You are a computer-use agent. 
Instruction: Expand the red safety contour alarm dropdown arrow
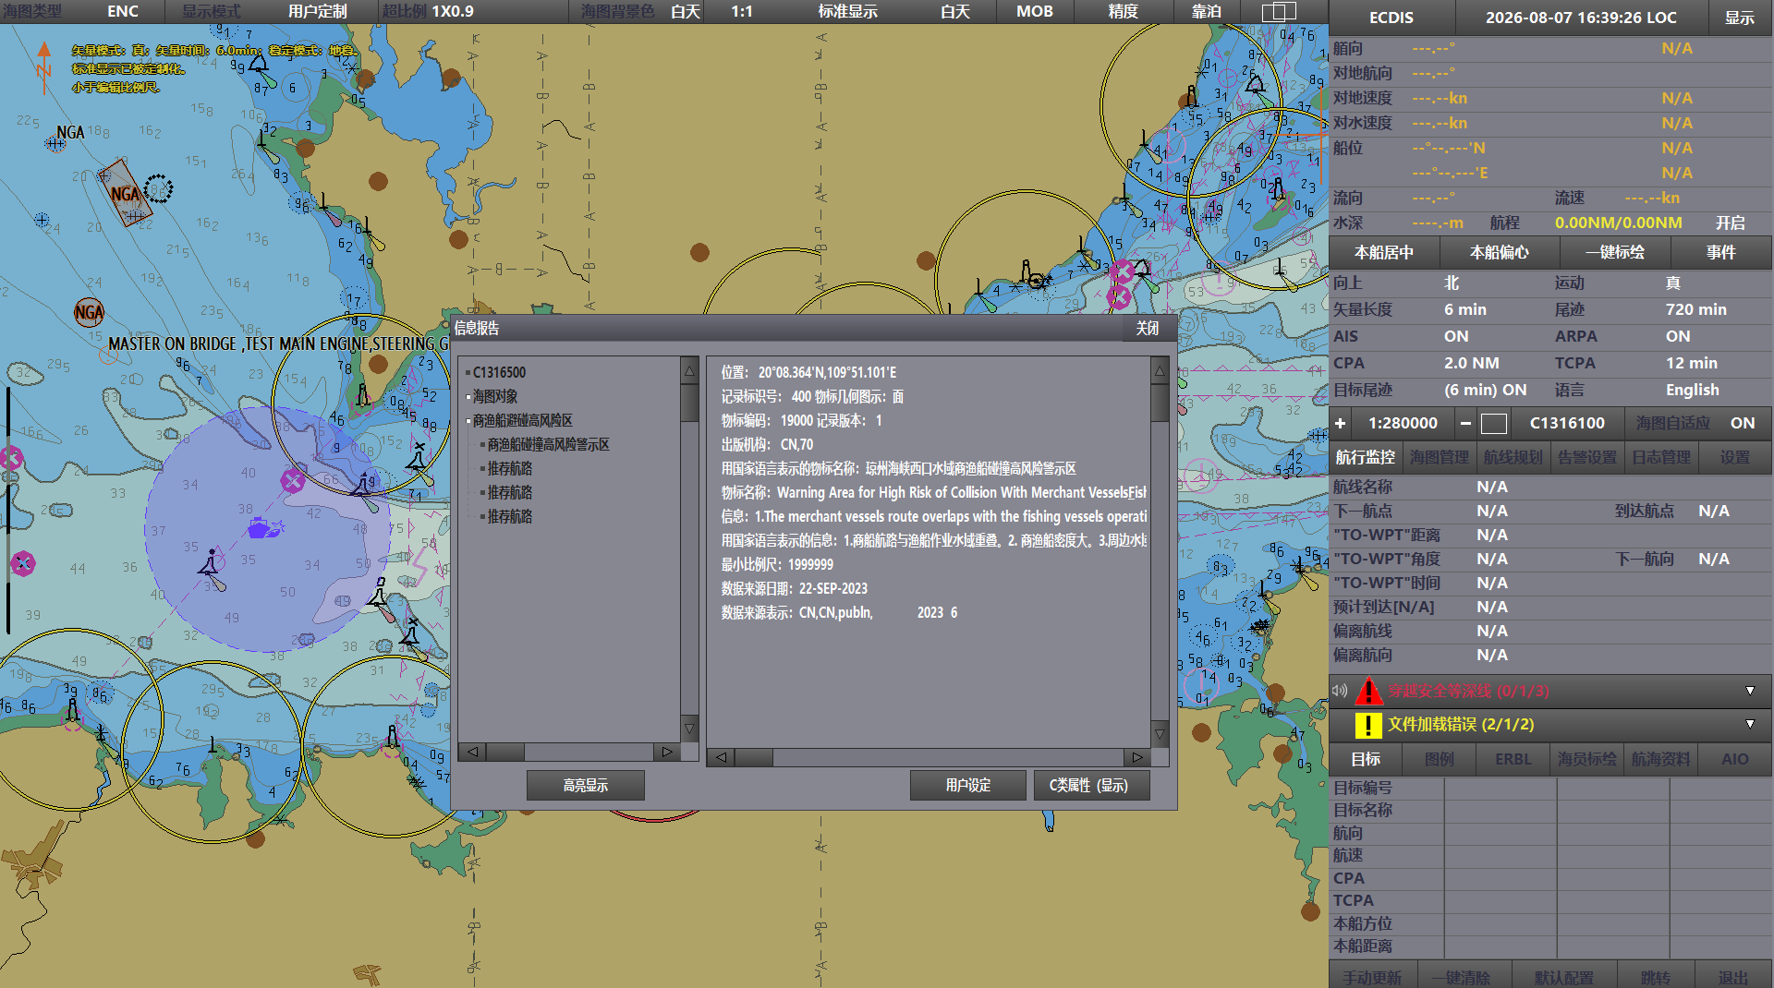[x=1750, y=691]
